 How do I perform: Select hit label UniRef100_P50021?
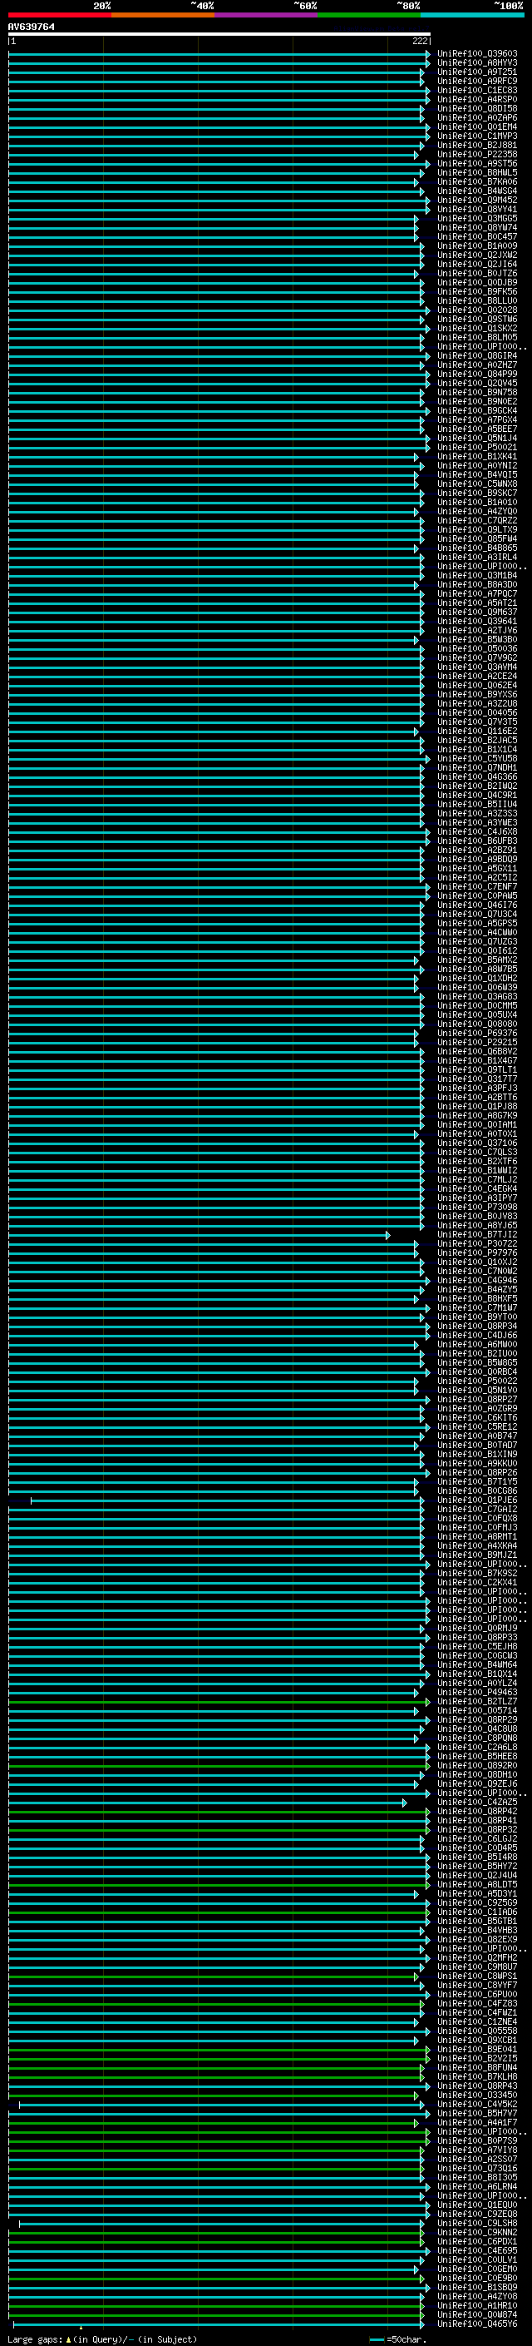coord(477,447)
